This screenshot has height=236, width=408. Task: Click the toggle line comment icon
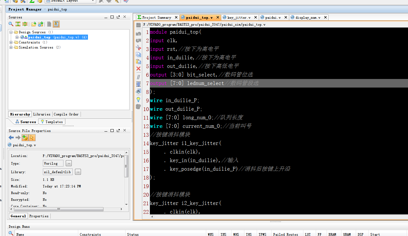coord(138,77)
